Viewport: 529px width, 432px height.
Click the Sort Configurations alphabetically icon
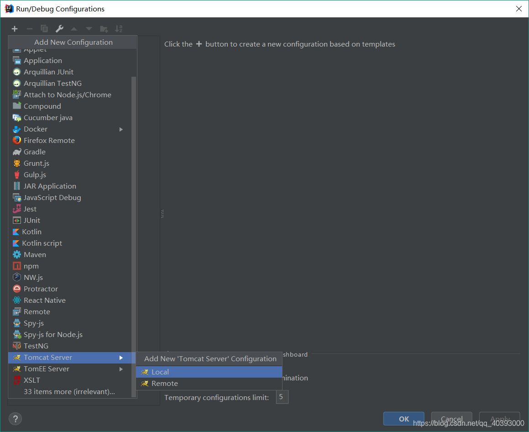point(119,29)
